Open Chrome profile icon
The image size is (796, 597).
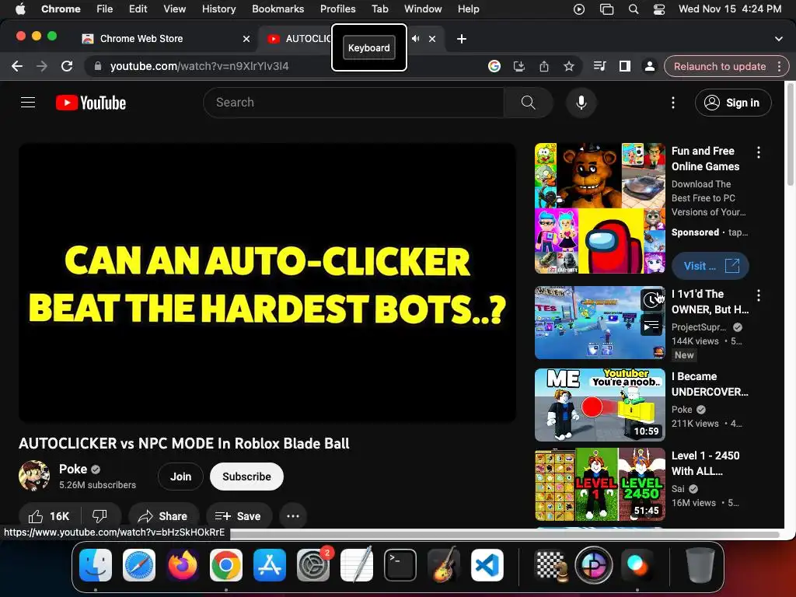pyautogui.click(x=649, y=66)
